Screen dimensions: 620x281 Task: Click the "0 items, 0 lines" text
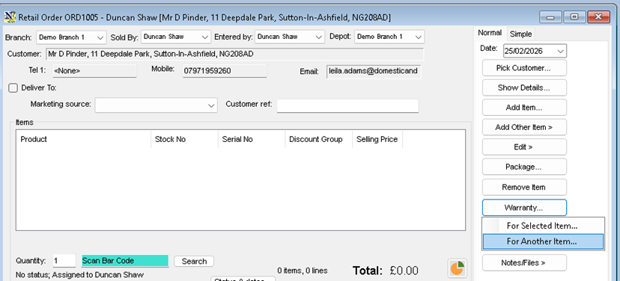pos(303,271)
